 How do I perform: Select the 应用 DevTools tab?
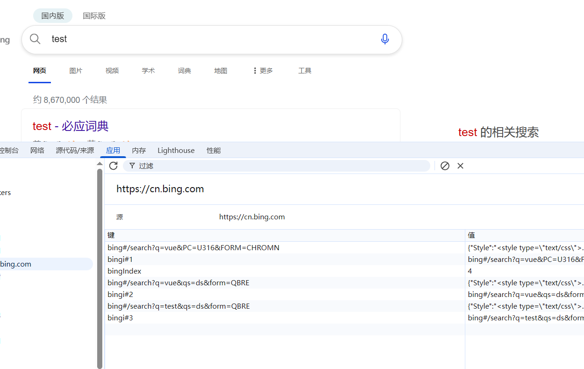coord(113,150)
